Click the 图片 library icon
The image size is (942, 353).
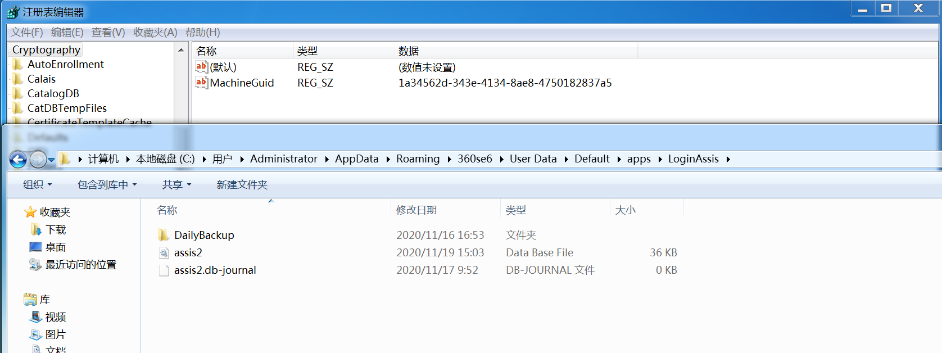tap(36, 334)
